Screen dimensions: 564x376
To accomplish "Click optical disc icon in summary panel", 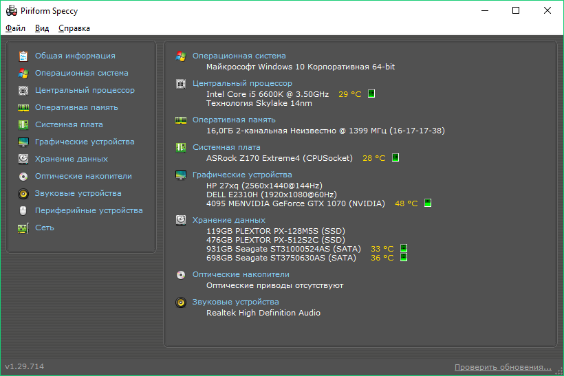I will pos(181,275).
